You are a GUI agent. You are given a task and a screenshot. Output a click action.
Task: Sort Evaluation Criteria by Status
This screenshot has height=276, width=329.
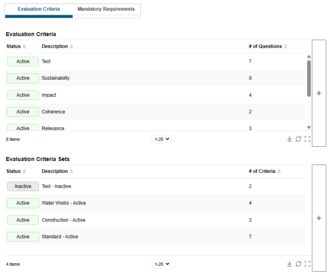click(24, 46)
